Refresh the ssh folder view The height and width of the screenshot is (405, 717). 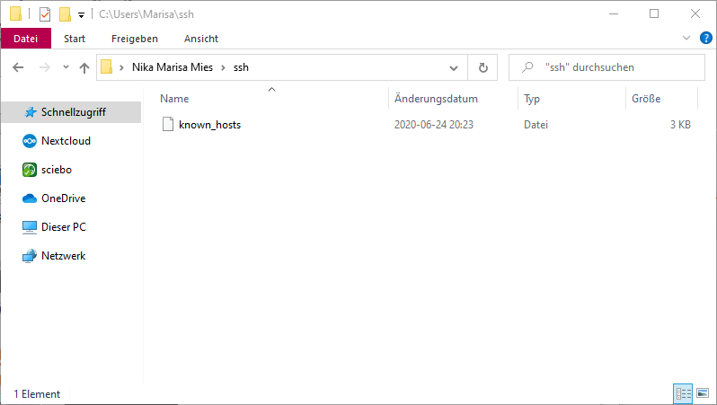482,67
